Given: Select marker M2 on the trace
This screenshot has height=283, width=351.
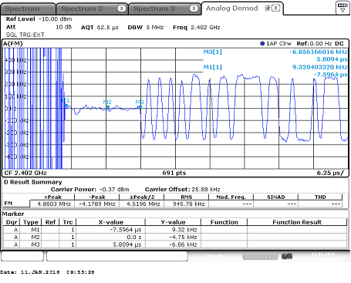Looking at the screenshot, I should coord(108,107).
